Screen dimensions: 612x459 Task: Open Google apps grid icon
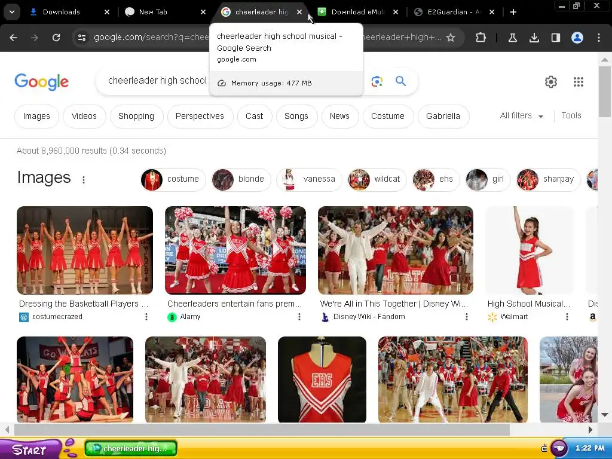click(579, 82)
